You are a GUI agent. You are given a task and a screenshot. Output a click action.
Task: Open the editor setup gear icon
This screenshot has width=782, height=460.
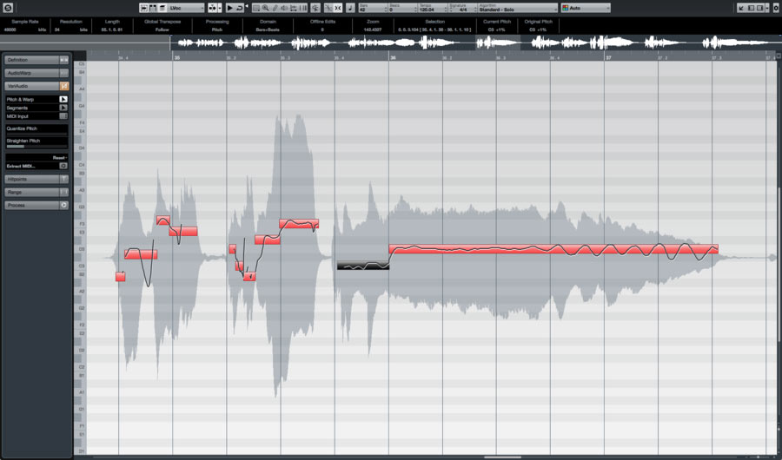point(776,8)
